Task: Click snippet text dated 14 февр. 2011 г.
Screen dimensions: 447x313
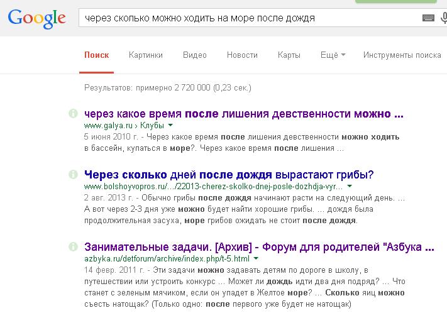Action: point(245,287)
